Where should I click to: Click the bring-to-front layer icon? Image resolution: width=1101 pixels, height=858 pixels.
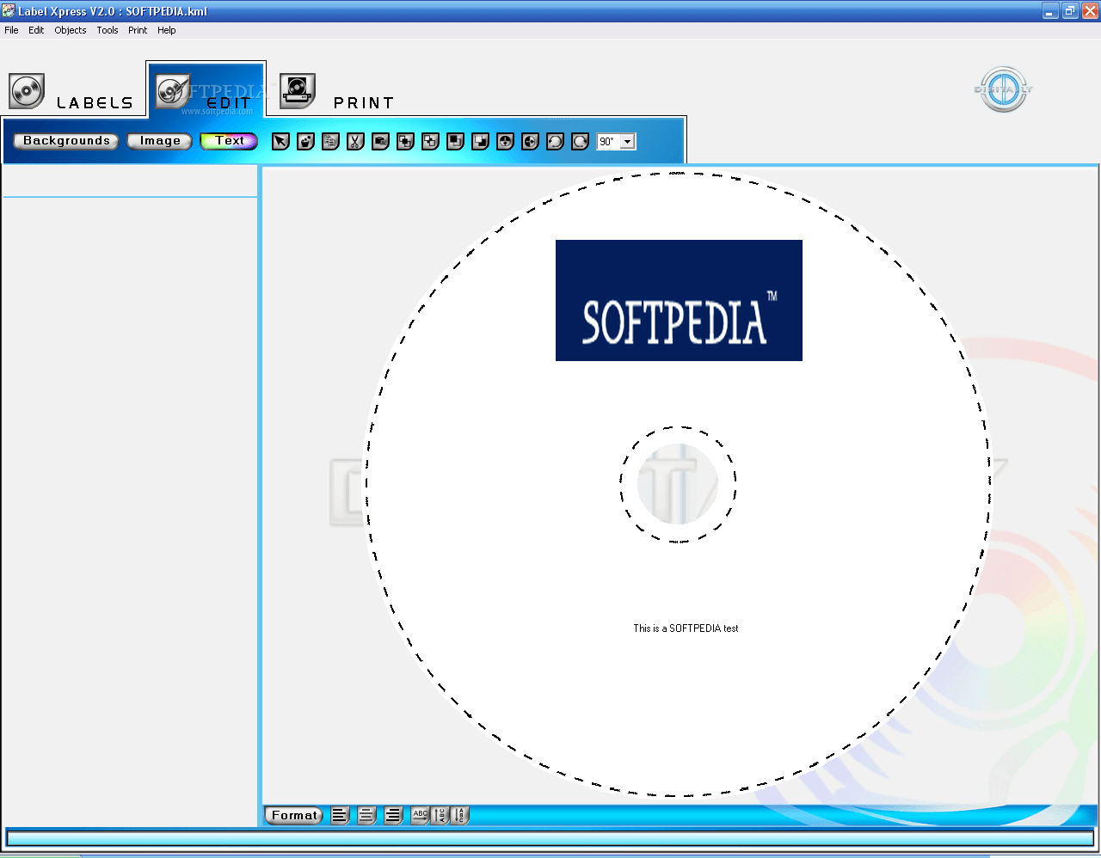pos(454,141)
